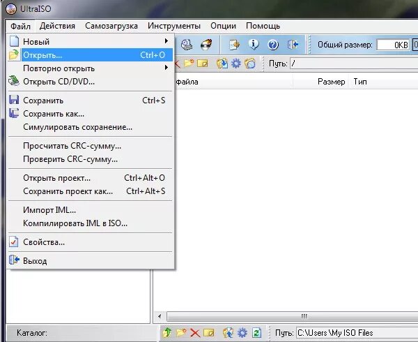
Task: Click the upper Путь field showing /
Action: pyautogui.click(x=354, y=64)
